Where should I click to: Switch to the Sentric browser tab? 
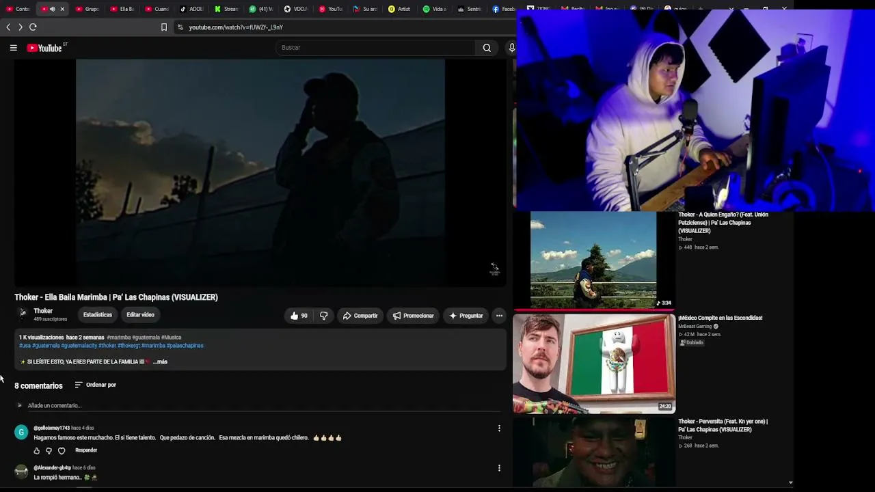469,9
